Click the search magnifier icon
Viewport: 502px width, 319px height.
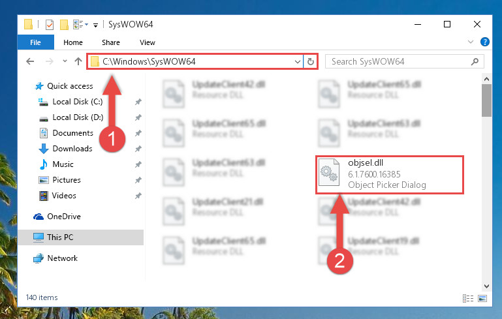coord(475,61)
